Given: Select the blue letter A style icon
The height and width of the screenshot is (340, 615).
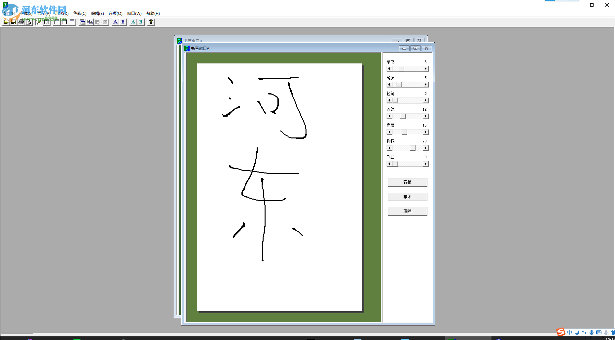Looking at the screenshot, I should (x=115, y=22).
